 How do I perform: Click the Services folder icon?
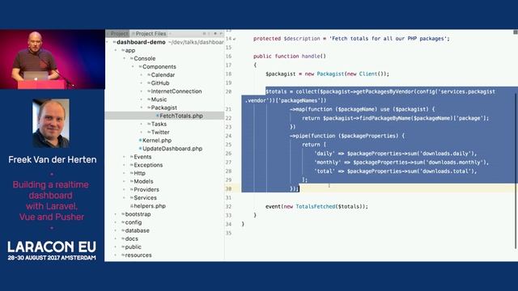pos(131,197)
